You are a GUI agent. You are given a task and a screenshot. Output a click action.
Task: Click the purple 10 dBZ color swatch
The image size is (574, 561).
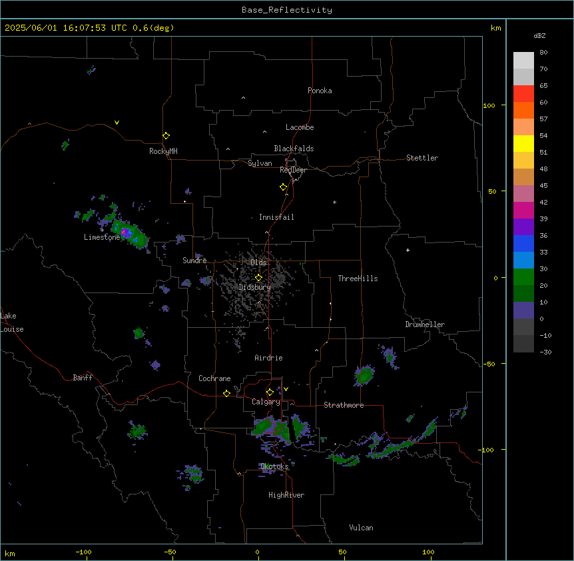523,310
